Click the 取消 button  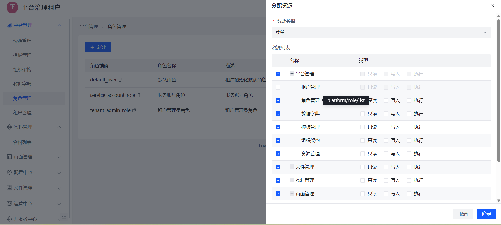(x=463, y=214)
